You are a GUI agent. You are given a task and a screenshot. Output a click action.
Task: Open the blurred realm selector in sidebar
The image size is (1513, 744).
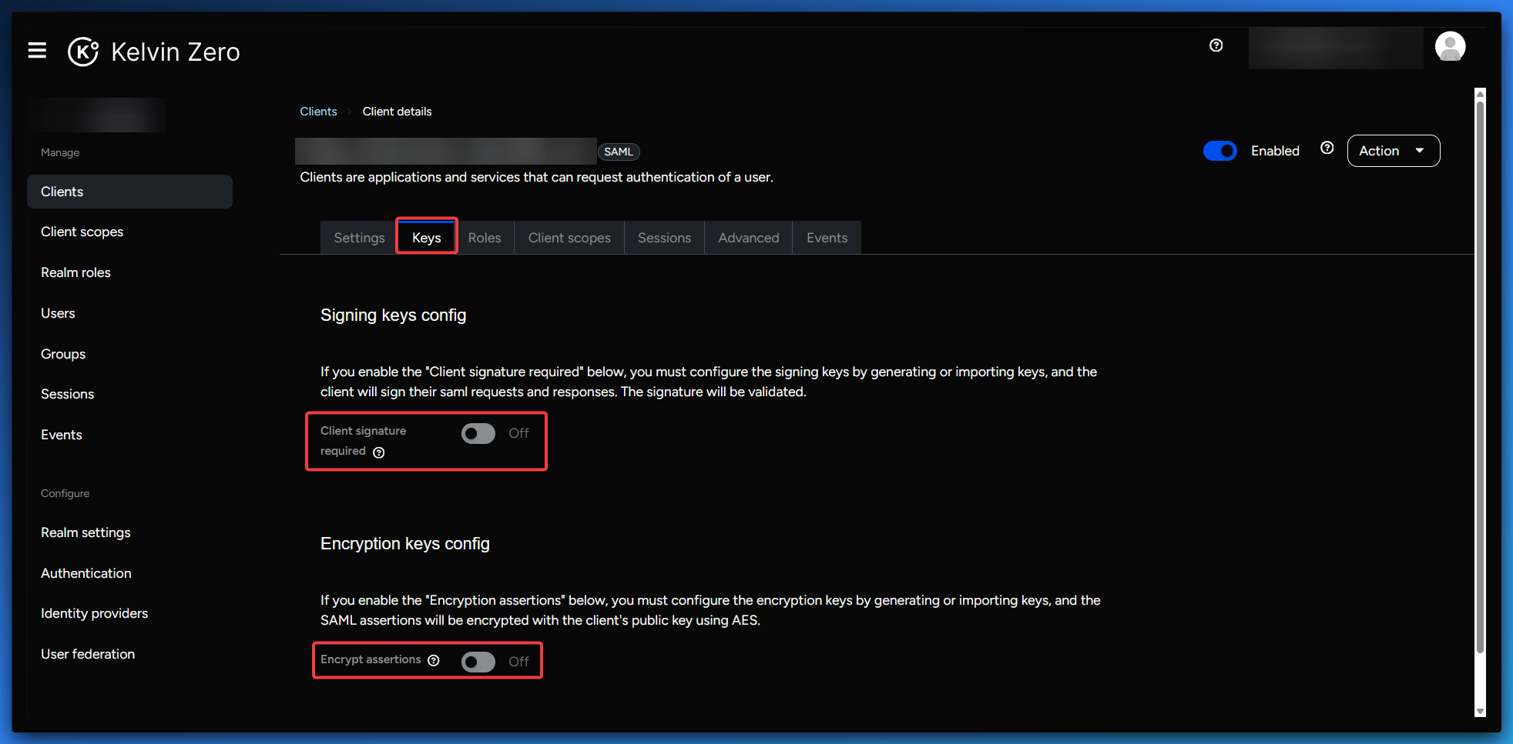point(98,115)
